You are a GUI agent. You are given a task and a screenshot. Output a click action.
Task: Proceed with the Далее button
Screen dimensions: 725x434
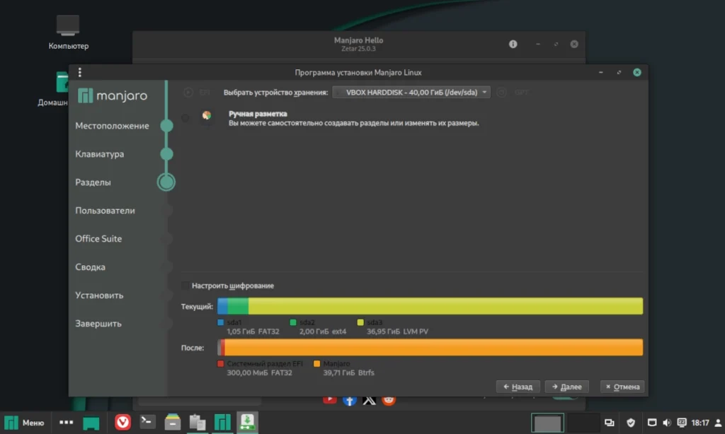pyautogui.click(x=566, y=387)
